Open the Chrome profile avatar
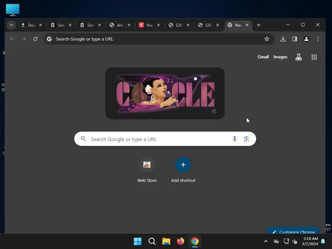332x249 pixels. pos(306,39)
